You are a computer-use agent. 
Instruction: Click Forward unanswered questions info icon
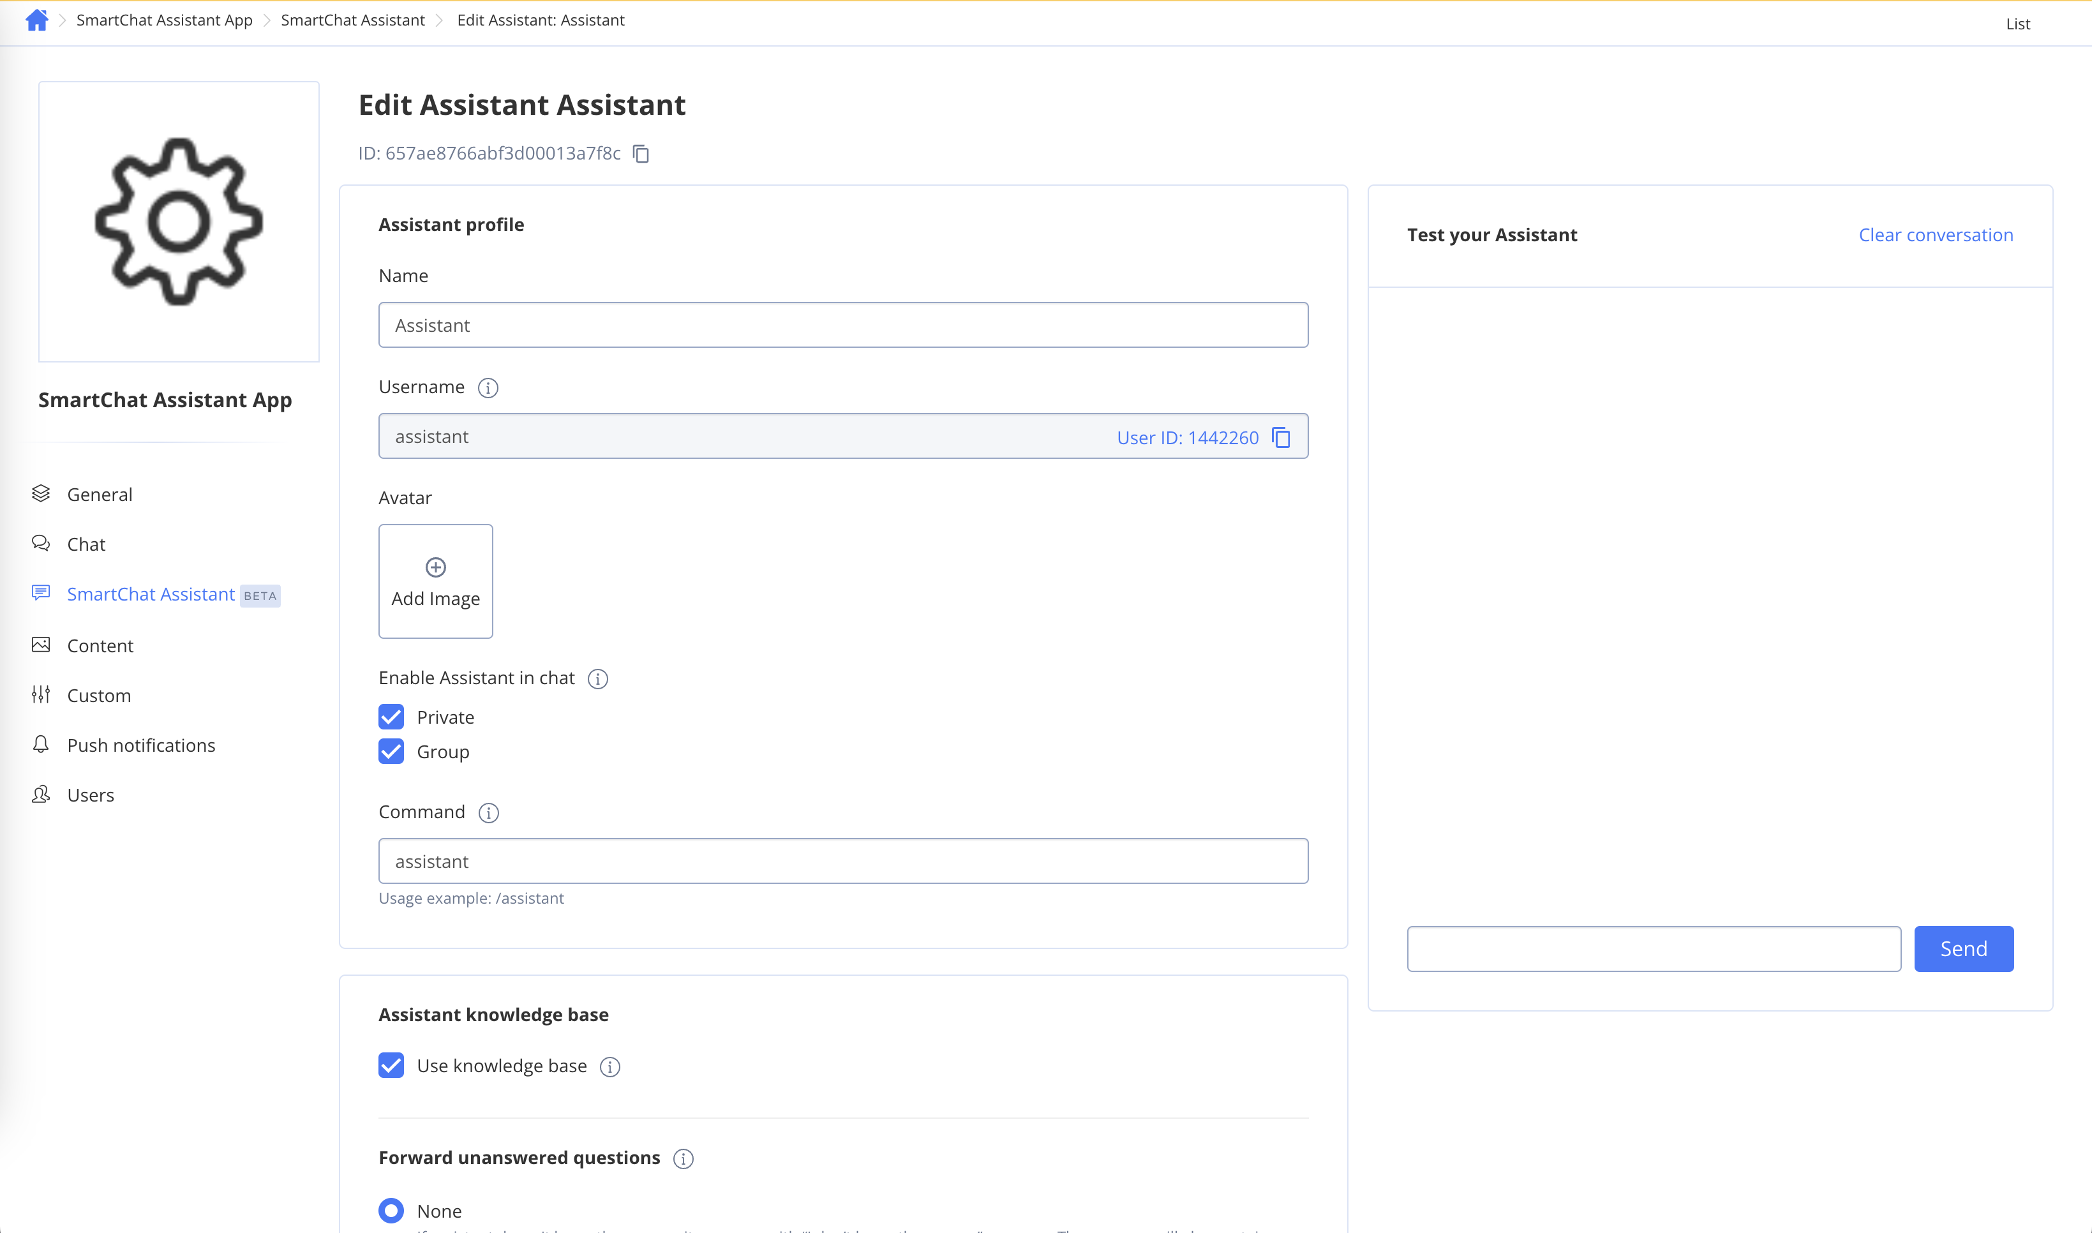(x=683, y=1159)
